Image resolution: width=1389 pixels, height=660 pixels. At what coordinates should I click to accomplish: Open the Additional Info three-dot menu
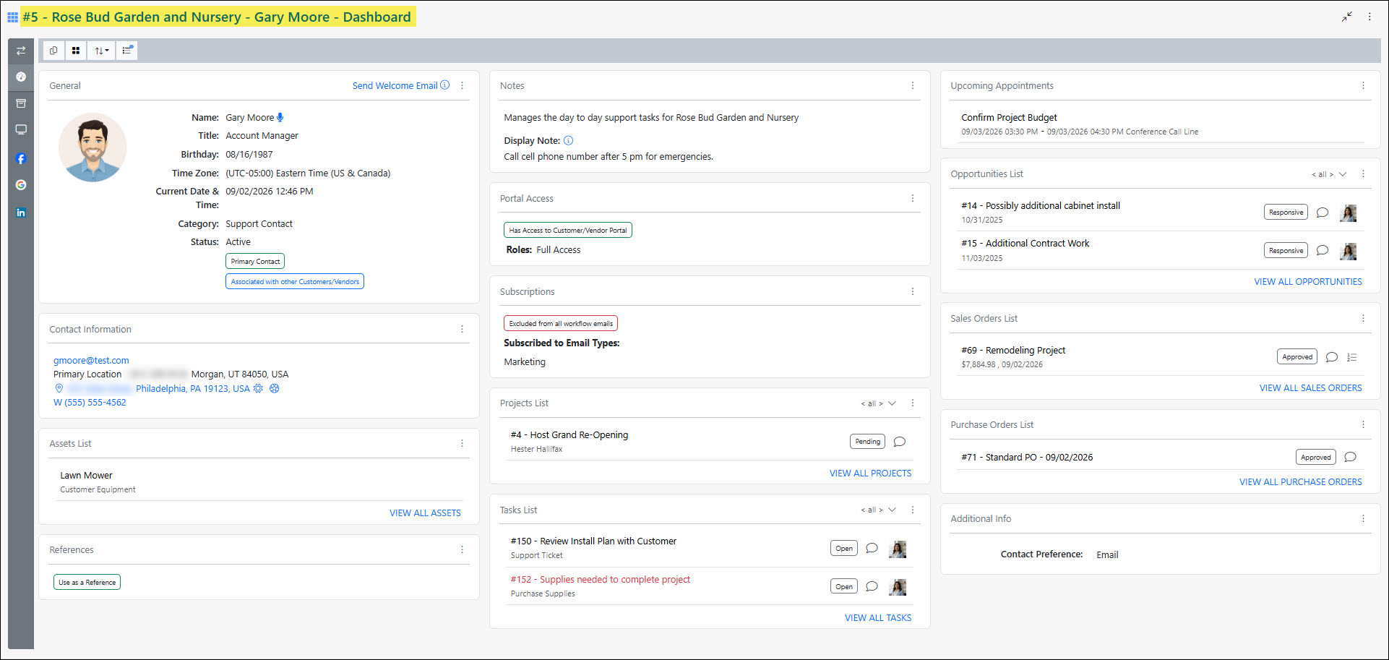[1364, 518]
